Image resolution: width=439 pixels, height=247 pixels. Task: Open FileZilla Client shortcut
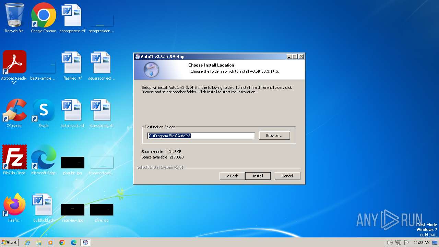pyautogui.click(x=14, y=160)
